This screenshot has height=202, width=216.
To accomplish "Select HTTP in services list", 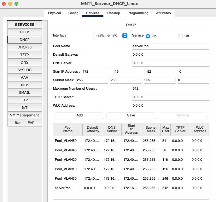I will click(25, 32).
